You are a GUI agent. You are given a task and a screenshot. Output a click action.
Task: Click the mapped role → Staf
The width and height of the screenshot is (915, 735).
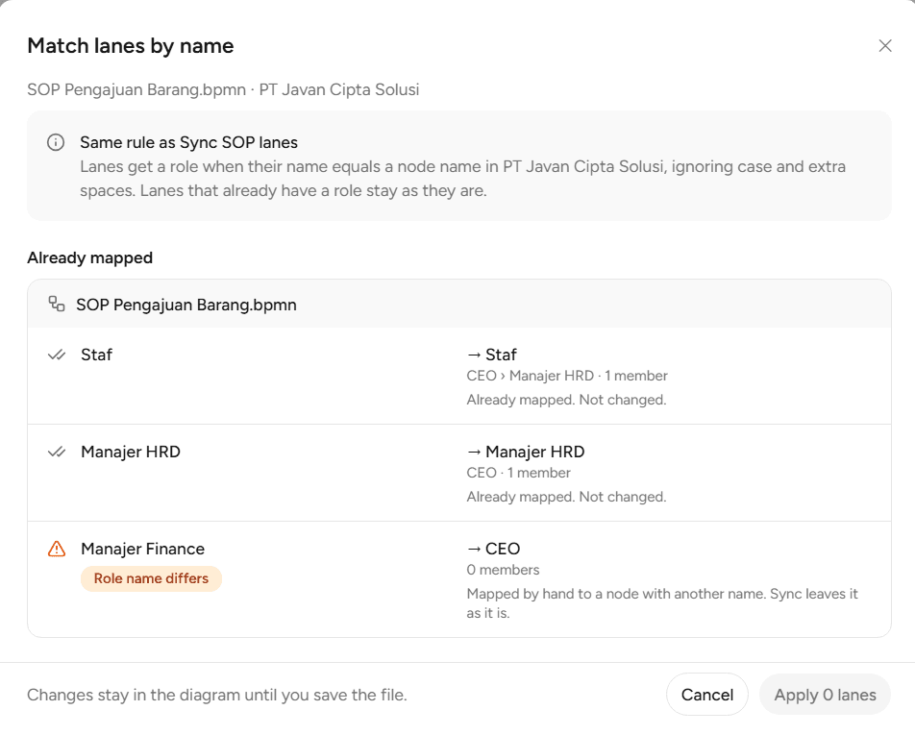click(x=492, y=355)
